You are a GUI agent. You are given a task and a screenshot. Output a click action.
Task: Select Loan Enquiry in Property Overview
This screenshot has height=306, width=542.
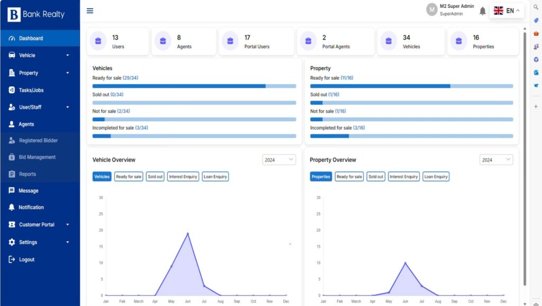(x=436, y=177)
